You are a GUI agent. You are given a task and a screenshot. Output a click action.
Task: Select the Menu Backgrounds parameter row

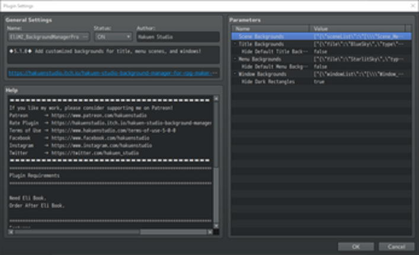tap(321, 59)
